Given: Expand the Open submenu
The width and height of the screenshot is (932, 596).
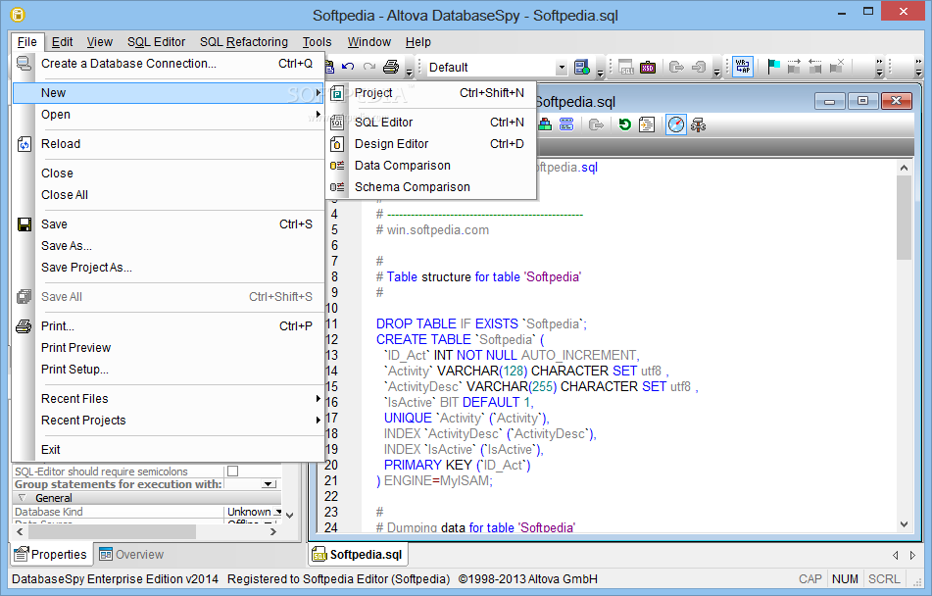Looking at the screenshot, I should tap(169, 115).
